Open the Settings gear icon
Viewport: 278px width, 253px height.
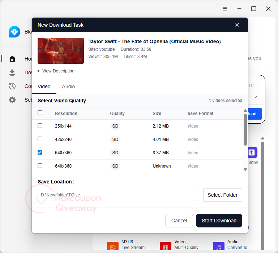[x=12, y=100]
